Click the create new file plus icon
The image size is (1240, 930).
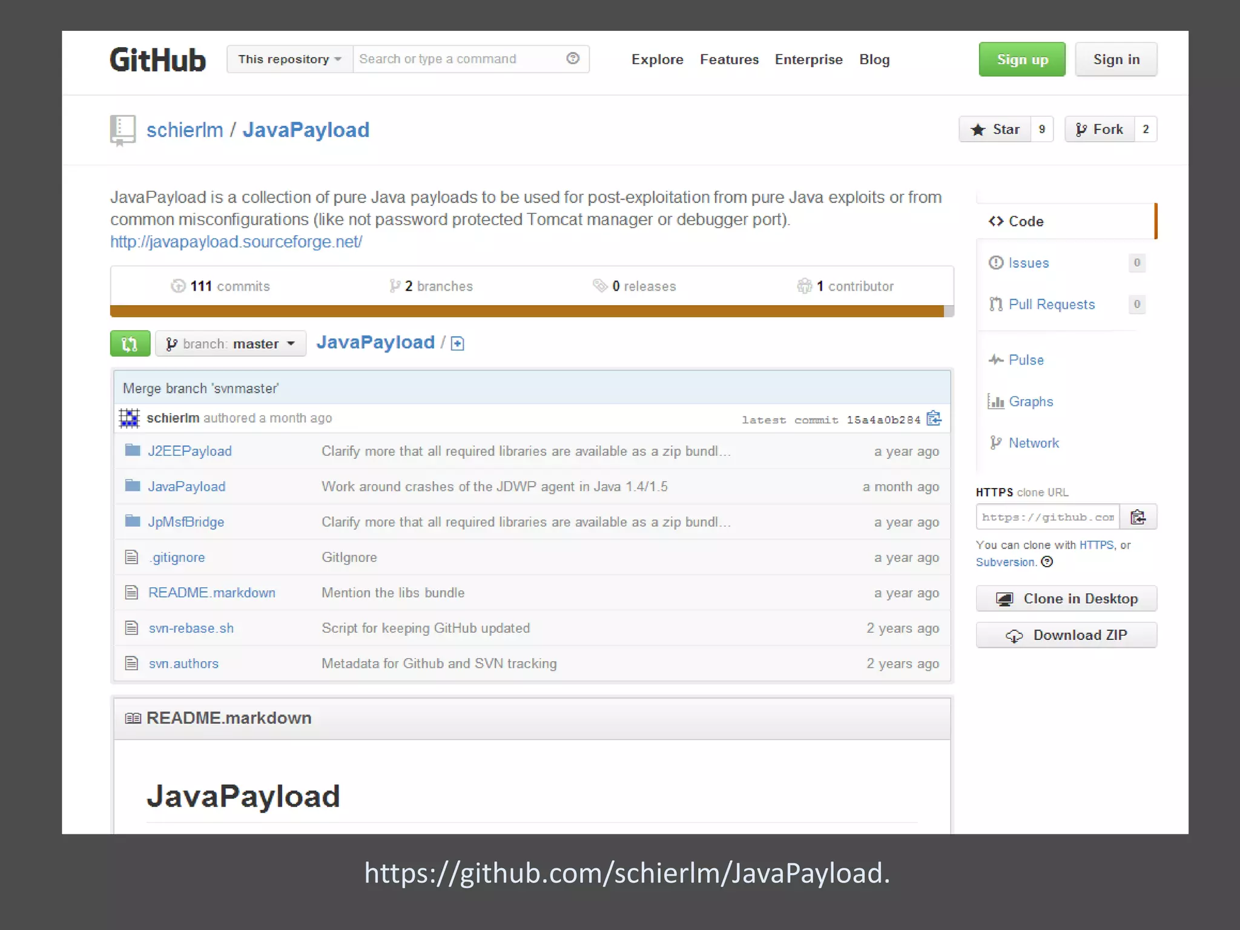[458, 343]
